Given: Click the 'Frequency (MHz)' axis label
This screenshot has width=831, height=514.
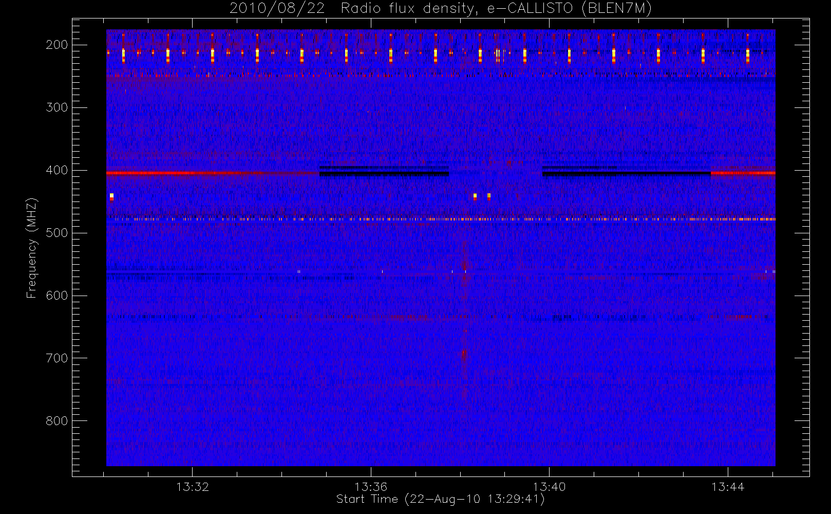Looking at the screenshot, I should pos(32,248).
